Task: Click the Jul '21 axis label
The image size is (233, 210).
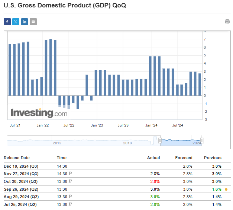Action: pos(15,125)
